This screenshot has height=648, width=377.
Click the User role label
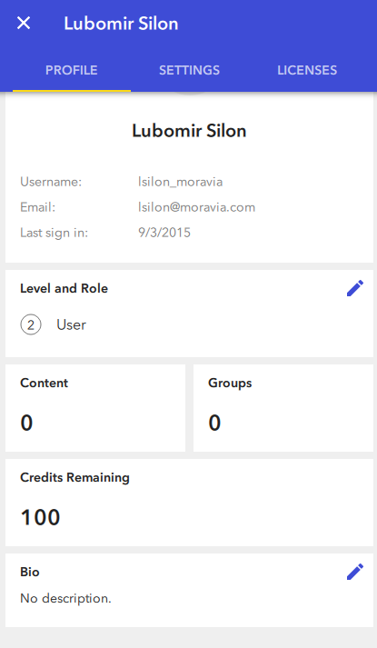[x=72, y=324]
